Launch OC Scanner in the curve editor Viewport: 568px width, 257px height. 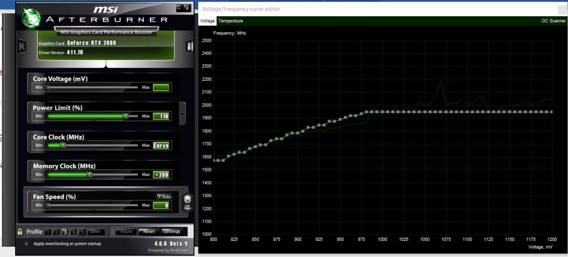[x=554, y=21]
